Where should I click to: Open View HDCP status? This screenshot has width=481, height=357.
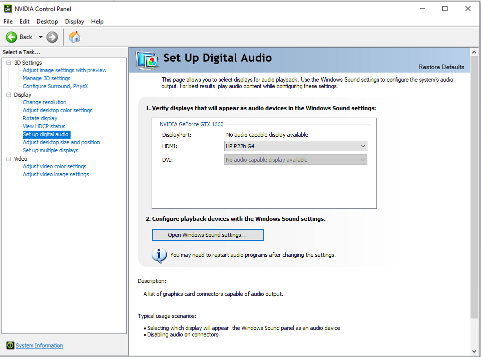[44, 126]
